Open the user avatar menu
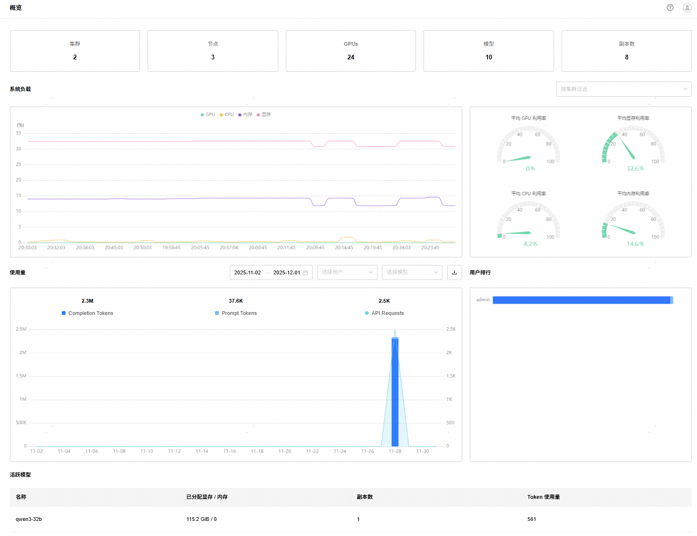This screenshot has width=697, height=536. (x=687, y=8)
